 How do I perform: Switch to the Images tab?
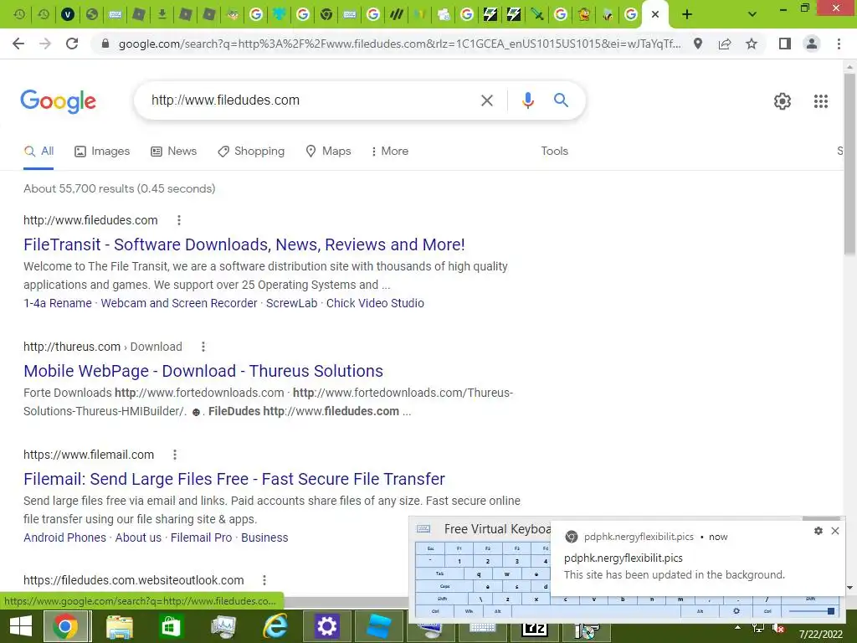pyautogui.click(x=102, y=152)
